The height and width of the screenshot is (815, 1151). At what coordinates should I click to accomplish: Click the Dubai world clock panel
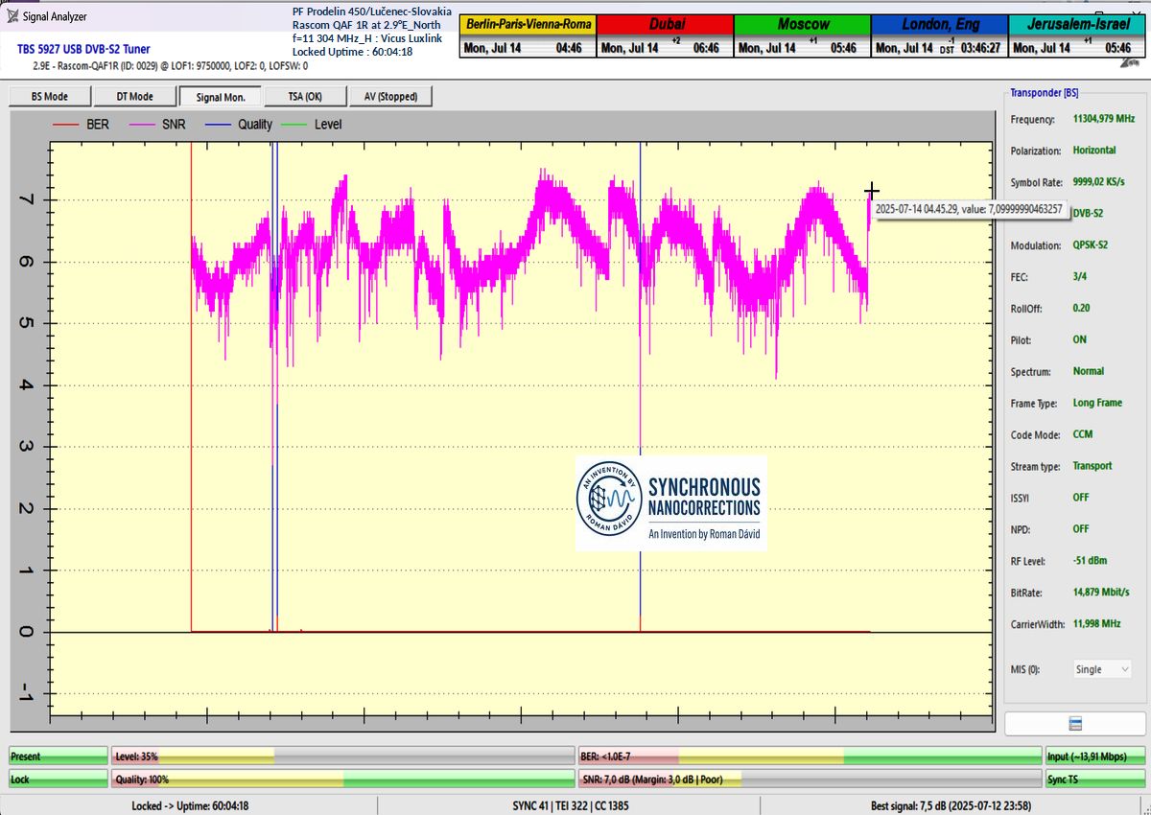[664, 35]
